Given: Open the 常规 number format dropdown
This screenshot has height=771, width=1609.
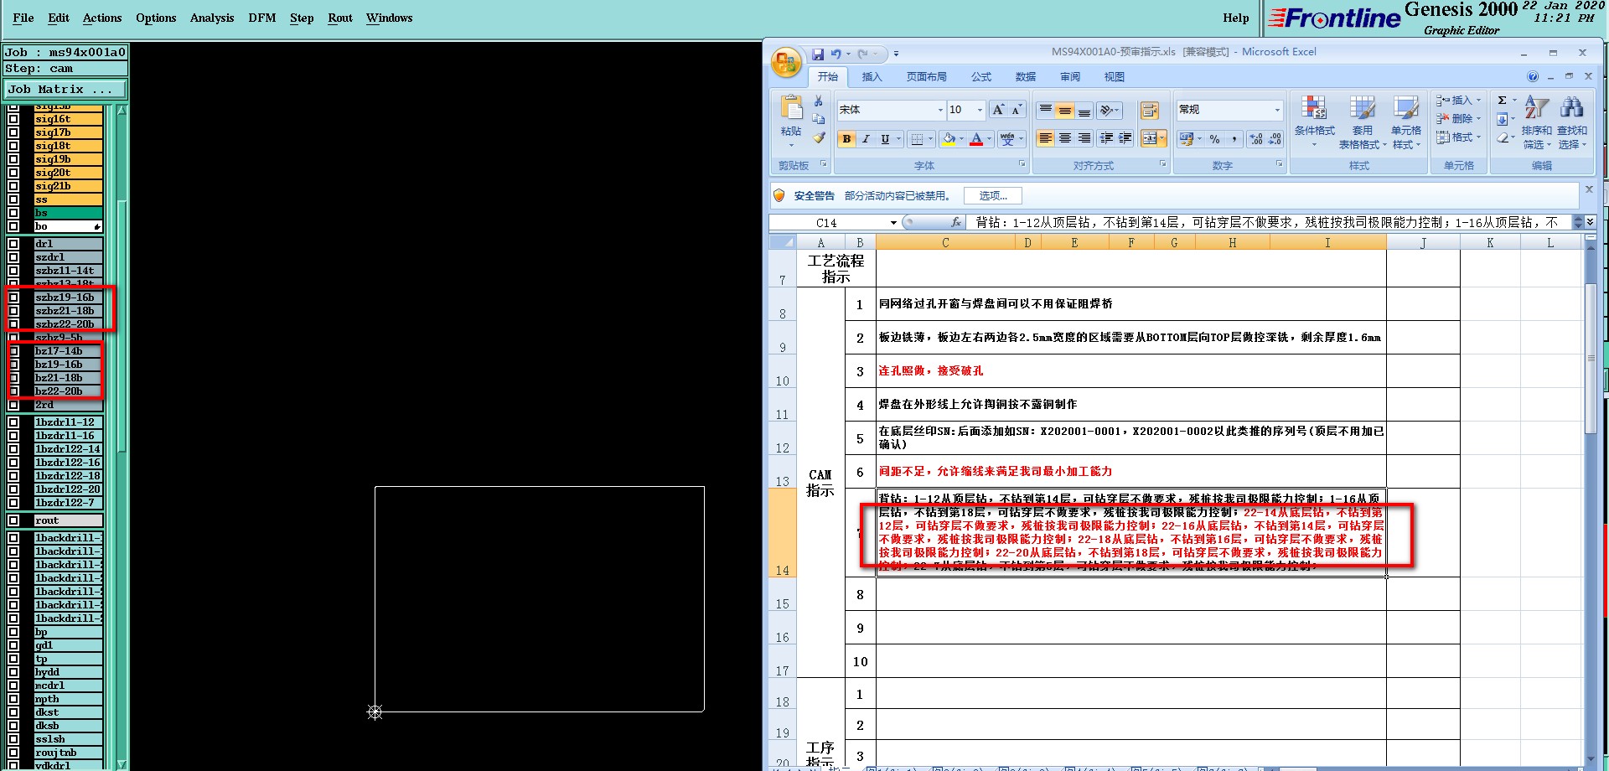Looking at the screenshot, I should tap(1277, 110).
